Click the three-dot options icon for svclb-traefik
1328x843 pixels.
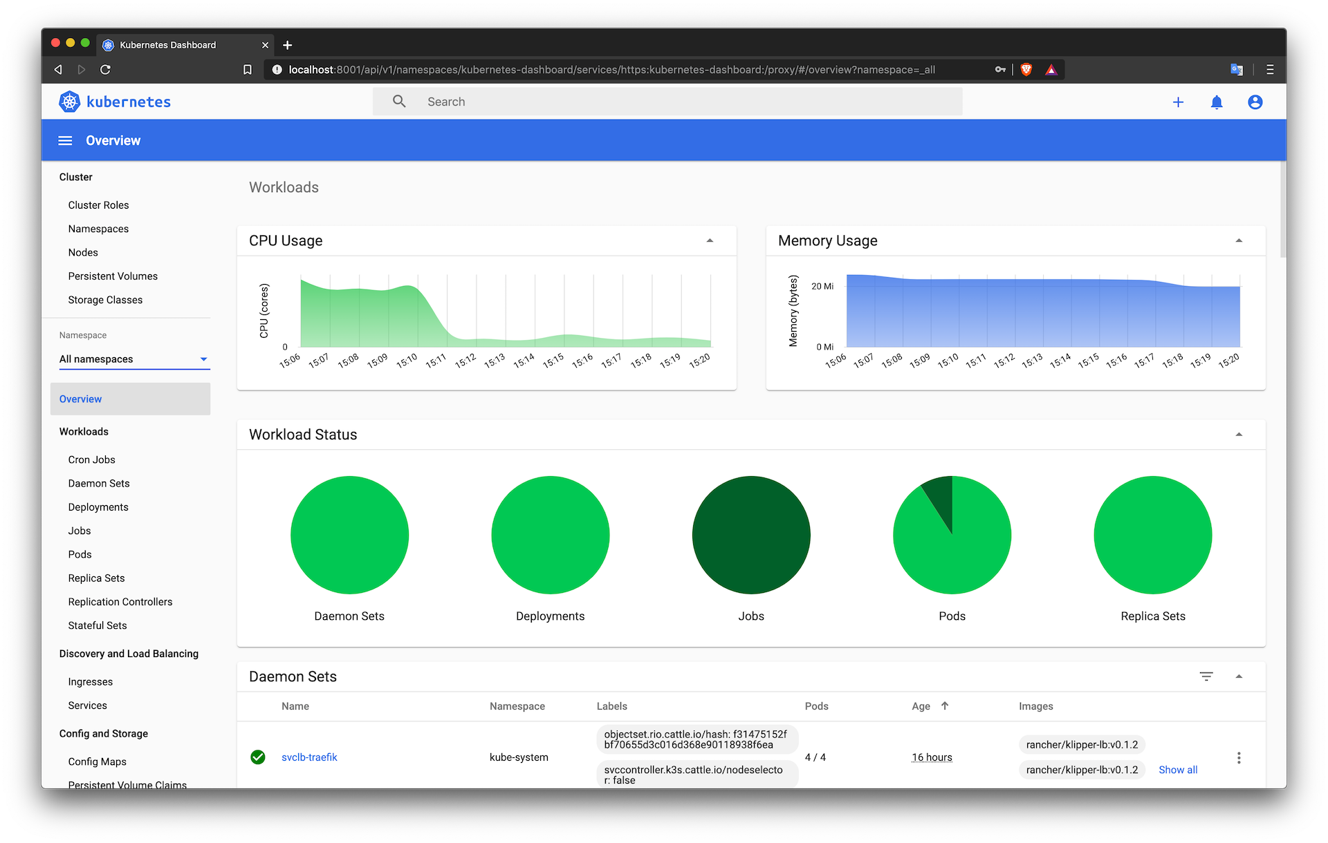[1239, 757]
